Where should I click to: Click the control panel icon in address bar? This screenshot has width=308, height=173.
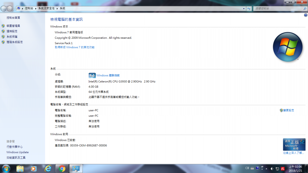coord(18,8)
